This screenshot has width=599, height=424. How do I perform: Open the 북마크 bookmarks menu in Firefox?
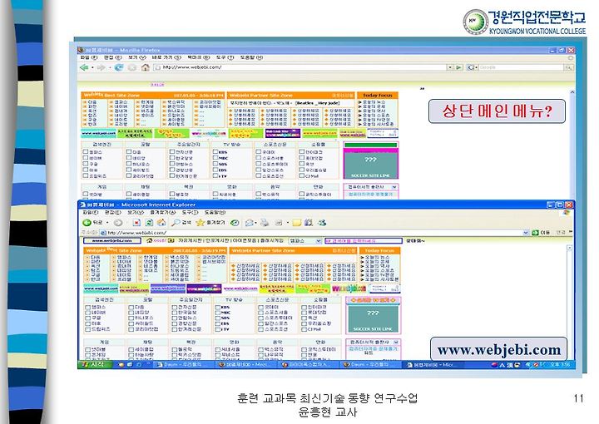click(198, 57)
